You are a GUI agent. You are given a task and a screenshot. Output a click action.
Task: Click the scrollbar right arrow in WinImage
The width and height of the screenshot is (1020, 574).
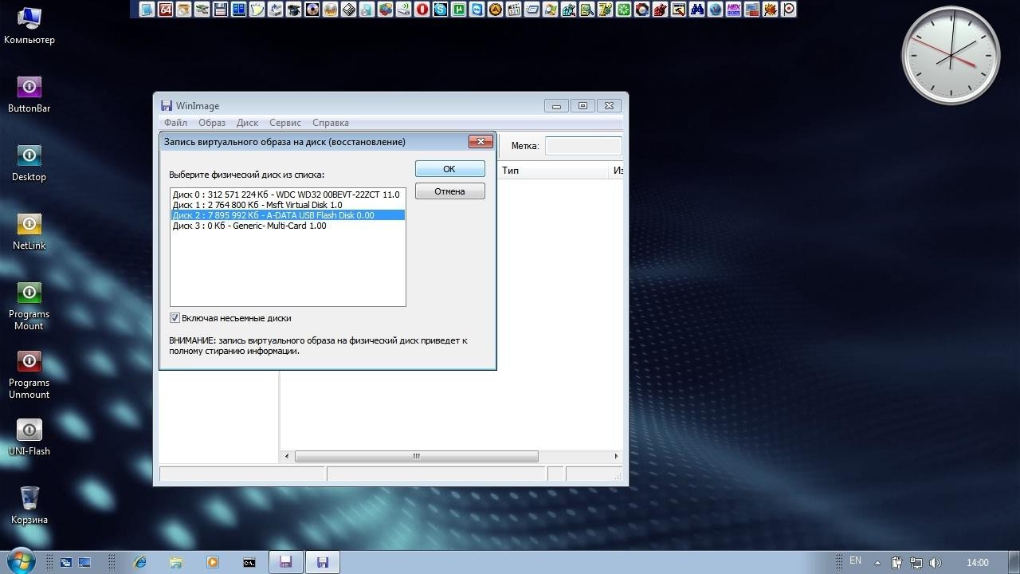[x=616, y=456]
